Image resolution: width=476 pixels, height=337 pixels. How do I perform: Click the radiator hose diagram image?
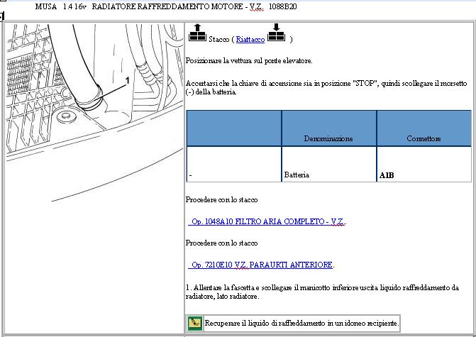94,112
